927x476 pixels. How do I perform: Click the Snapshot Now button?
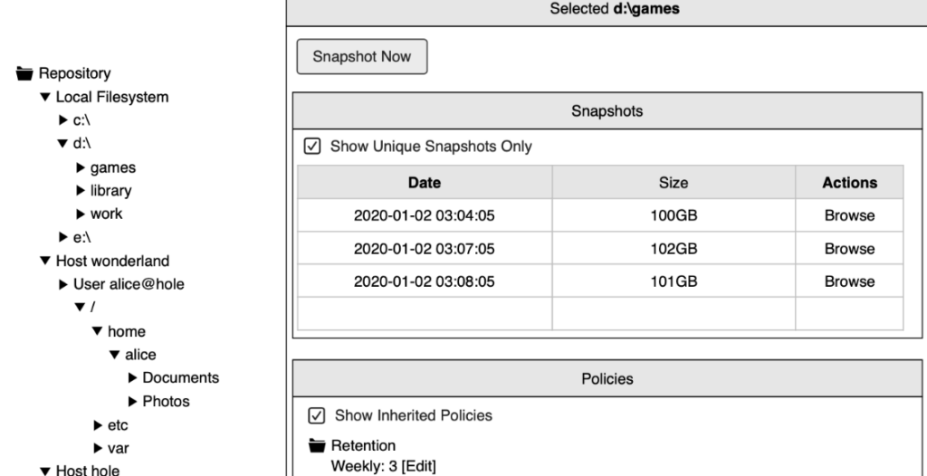click(362, 57)
